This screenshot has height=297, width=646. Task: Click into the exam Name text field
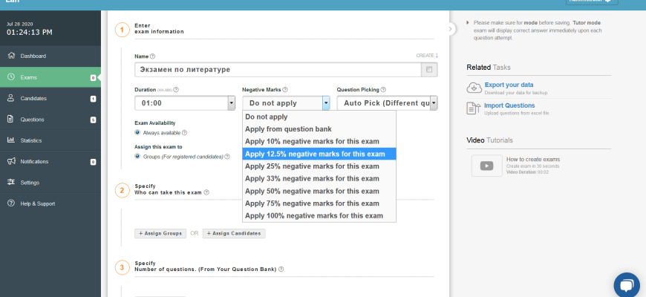[x=275, y=70]
